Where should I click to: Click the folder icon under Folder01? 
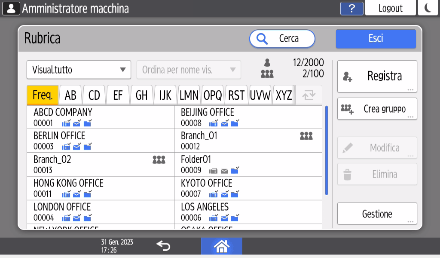pyautogui.click(x=235, y=170)
